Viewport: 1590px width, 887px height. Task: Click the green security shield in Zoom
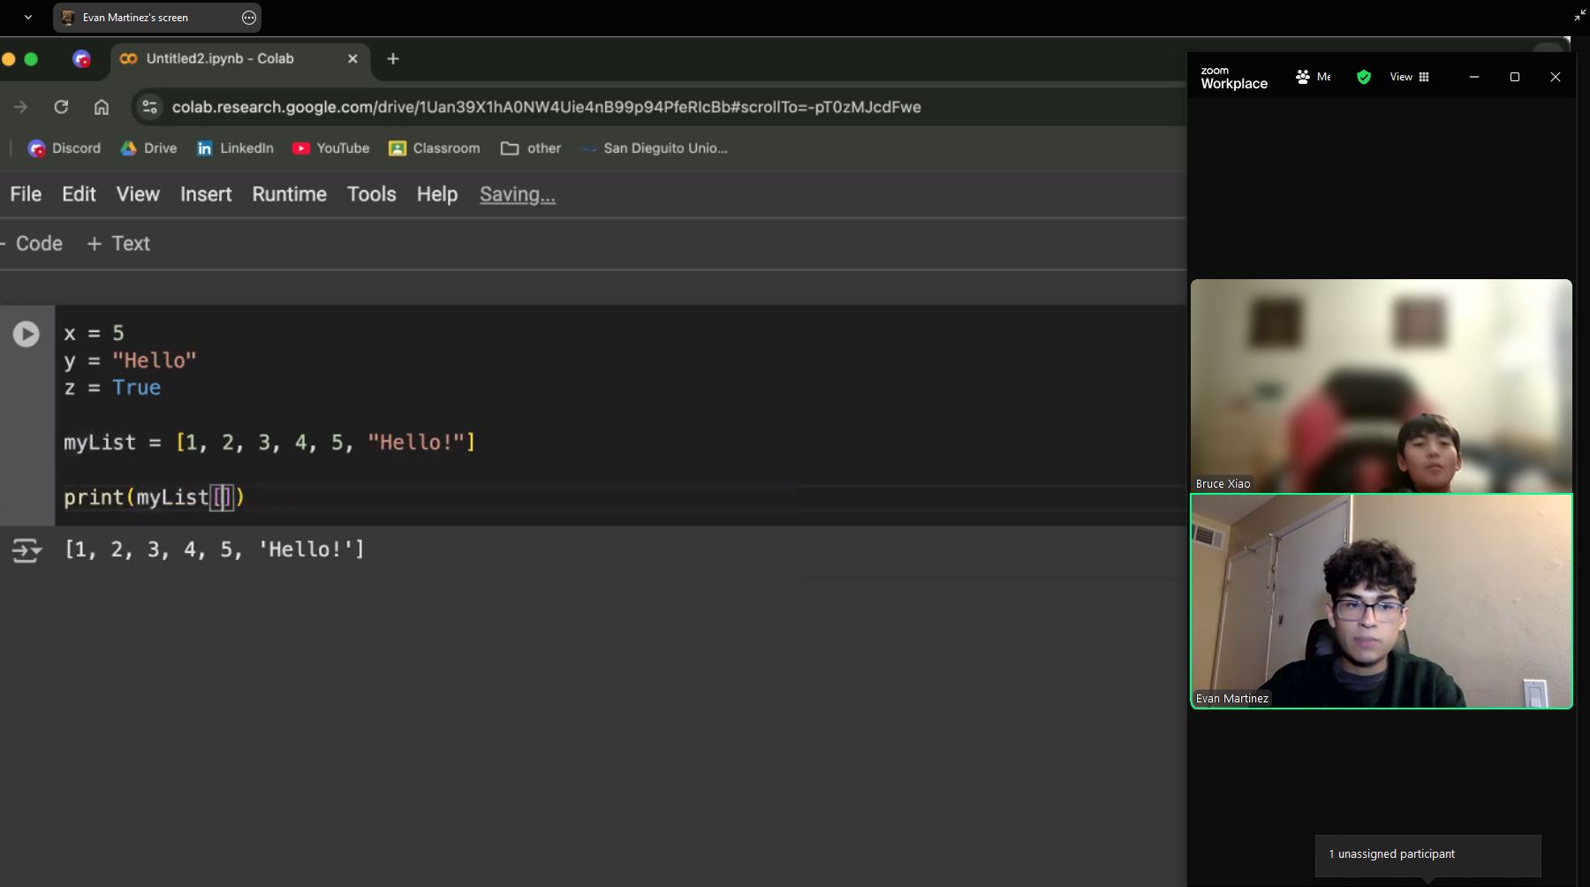click(x=1364, y=77)
